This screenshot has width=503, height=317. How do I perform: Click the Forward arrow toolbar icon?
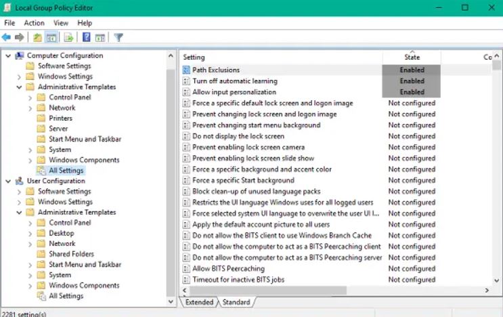20,37
